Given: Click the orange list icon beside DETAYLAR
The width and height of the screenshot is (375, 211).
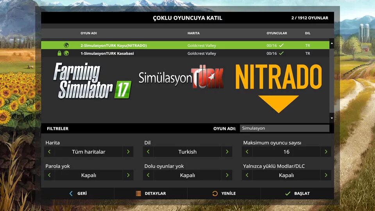Looking at the screenshot, I should (138, 193).
